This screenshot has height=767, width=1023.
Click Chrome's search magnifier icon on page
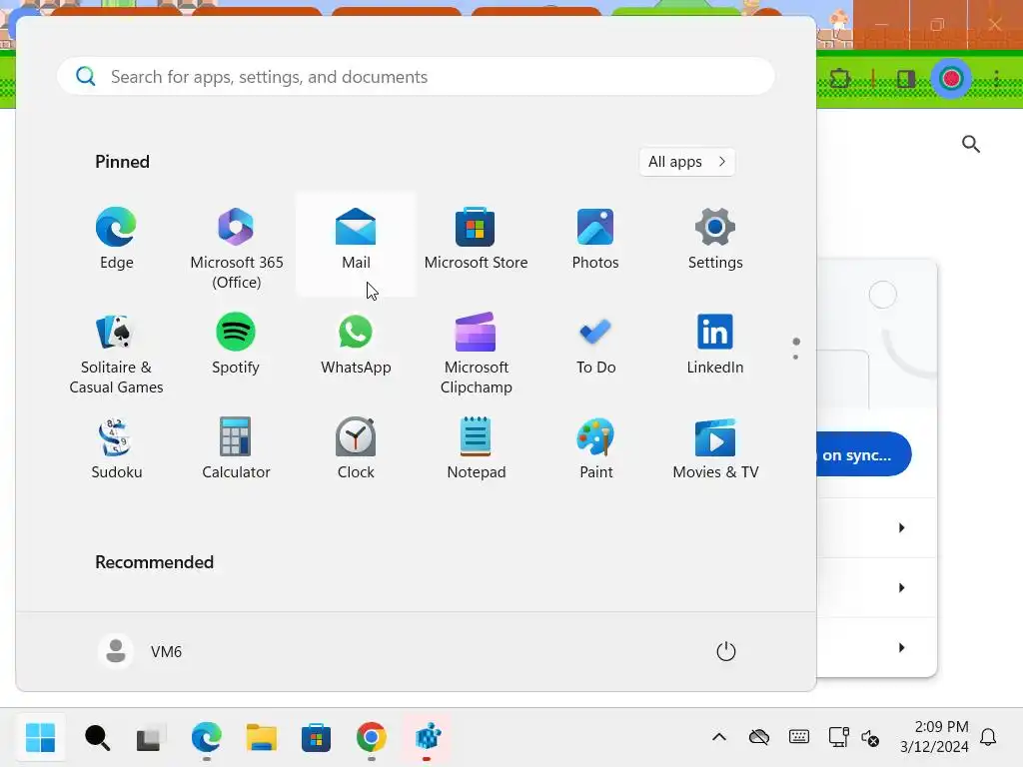[971, 144]
